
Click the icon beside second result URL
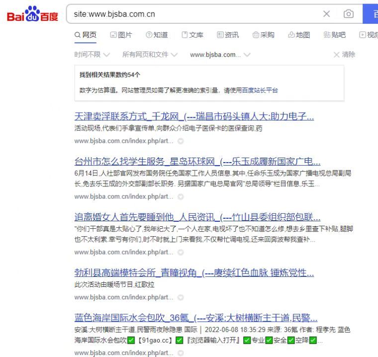coord(181,197)
